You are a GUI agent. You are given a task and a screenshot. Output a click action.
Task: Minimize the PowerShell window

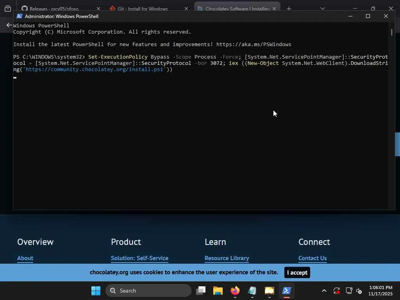tap(350, 16)
